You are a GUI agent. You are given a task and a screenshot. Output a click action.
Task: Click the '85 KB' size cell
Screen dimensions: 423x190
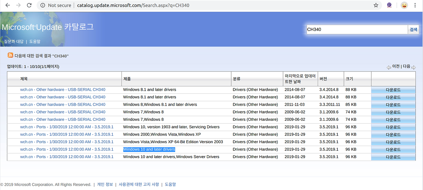[x=351, y=104]
